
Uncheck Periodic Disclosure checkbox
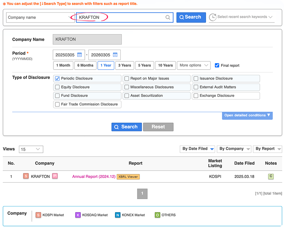point(57,79)
